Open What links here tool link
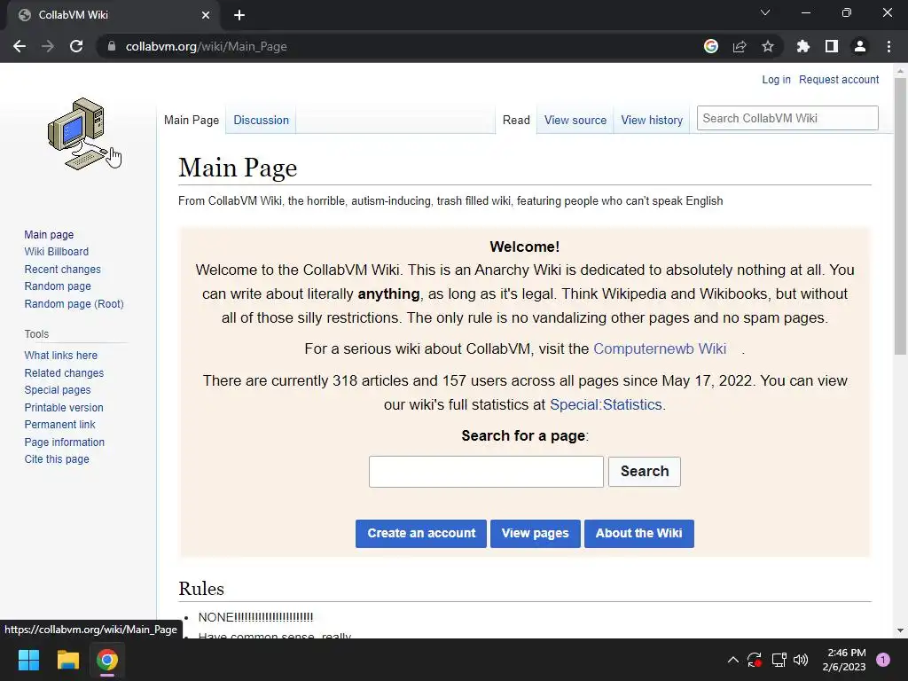 pyautogui.click(x=61, y=355)
